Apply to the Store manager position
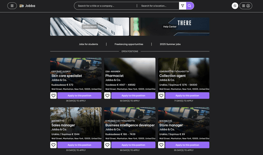 tap(187, 145)
